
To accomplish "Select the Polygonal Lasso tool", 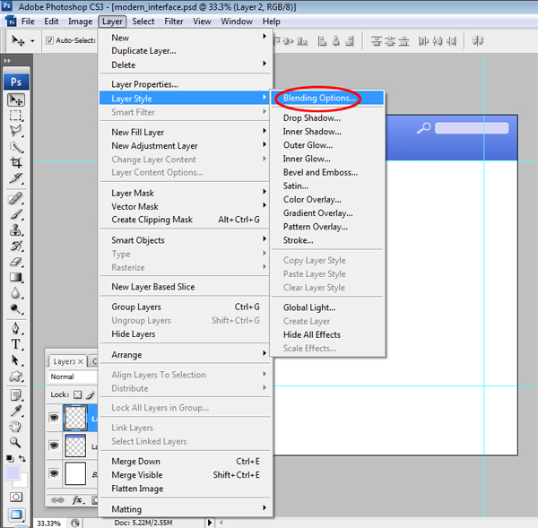I will pos(16,131).
